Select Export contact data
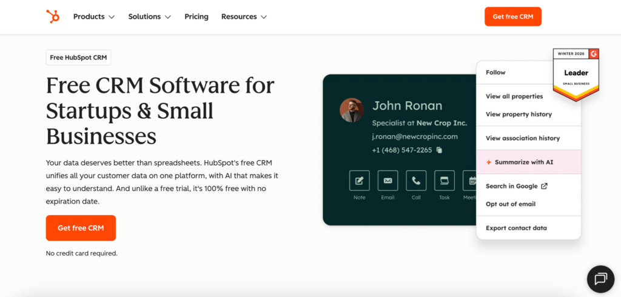Screen dimensions: 621x297 pyautogui.click(x=516, y=228)
